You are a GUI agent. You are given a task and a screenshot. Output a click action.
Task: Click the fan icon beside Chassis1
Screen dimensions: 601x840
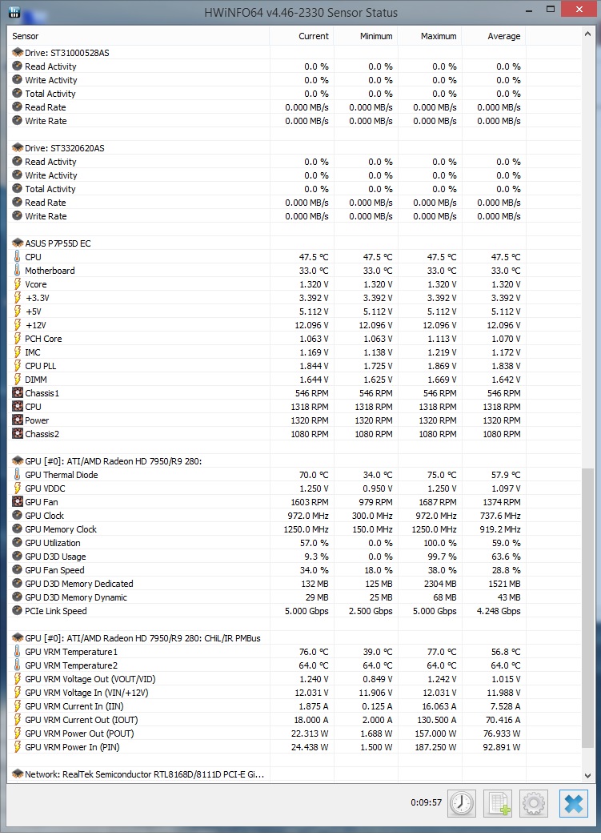tap(17, 392)
